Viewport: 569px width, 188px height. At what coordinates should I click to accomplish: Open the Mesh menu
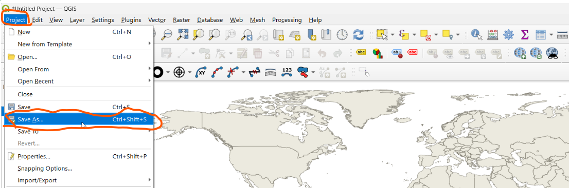click(258, 20)
